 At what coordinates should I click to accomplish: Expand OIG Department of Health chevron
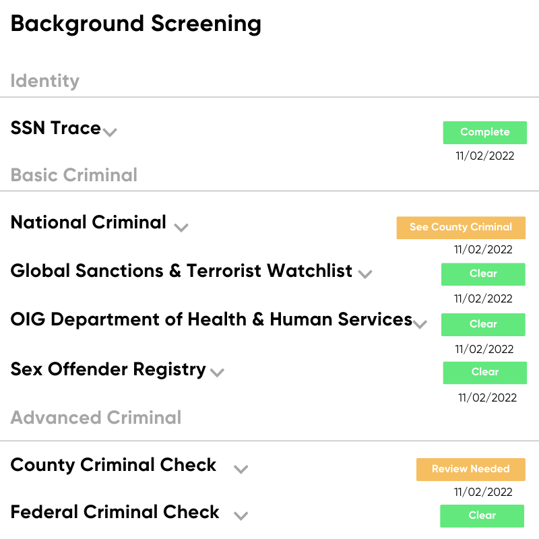click(x=420, y=324)
